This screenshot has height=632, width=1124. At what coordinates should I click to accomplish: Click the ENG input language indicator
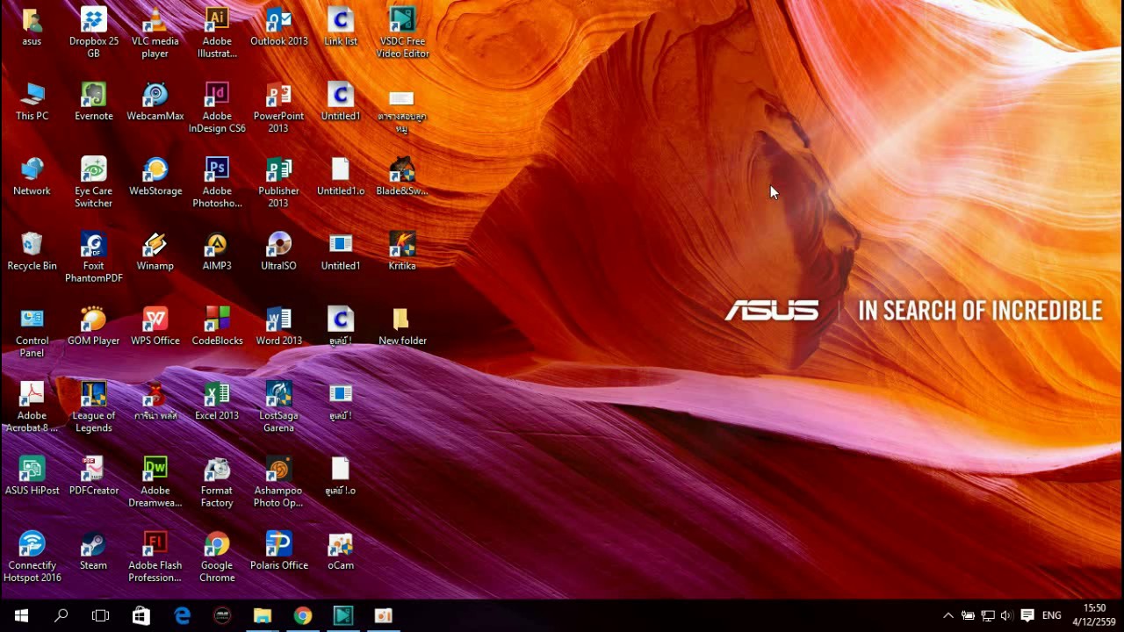click(1052, 615)
